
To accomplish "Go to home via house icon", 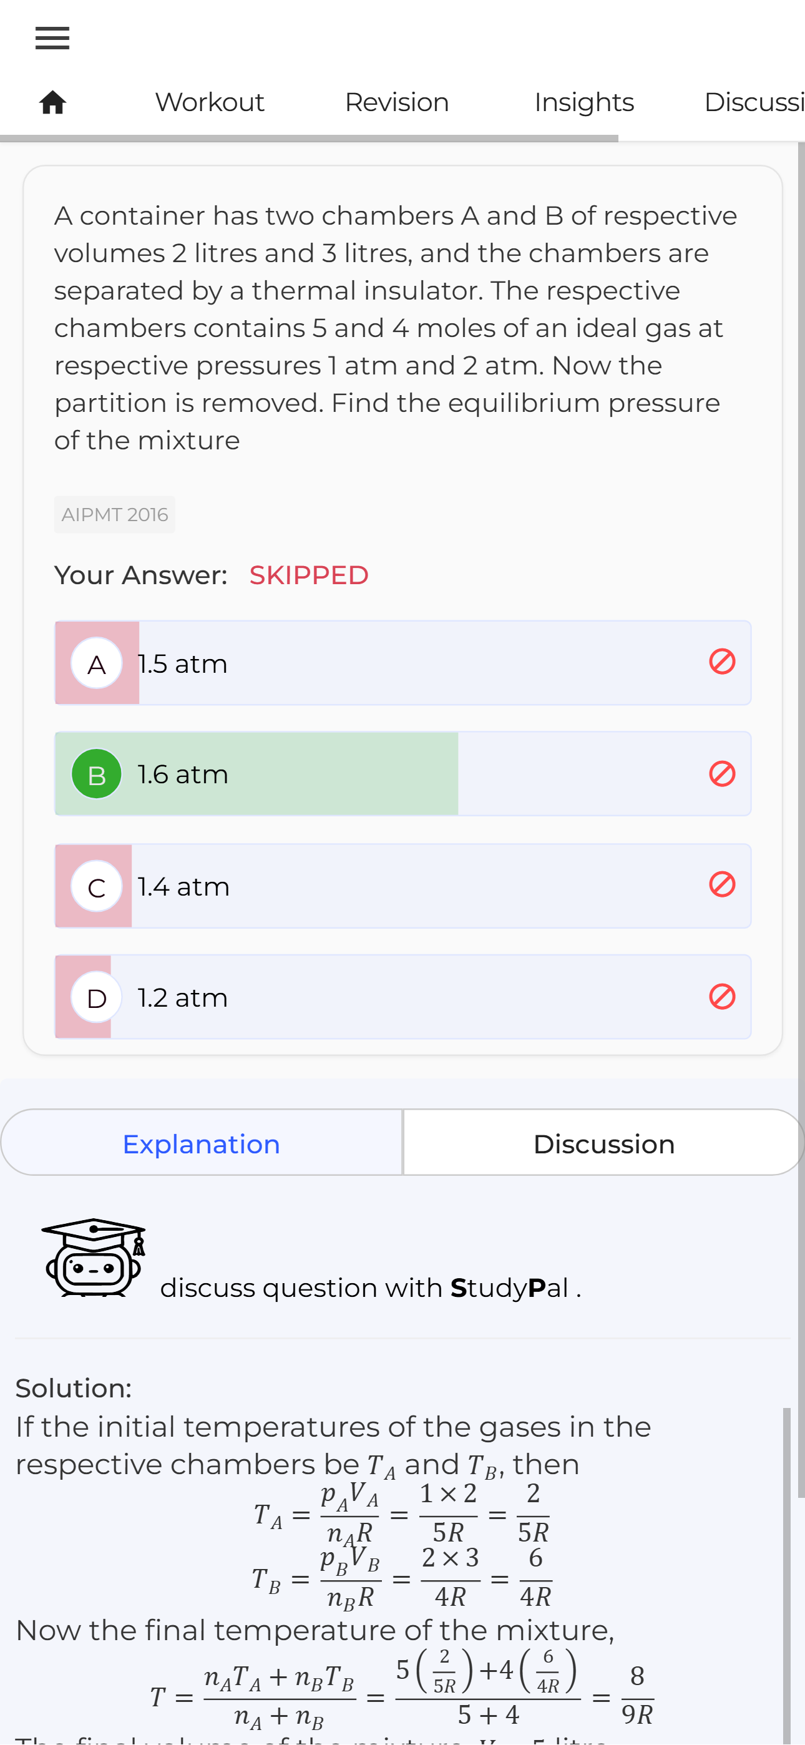I will point(52,102).
